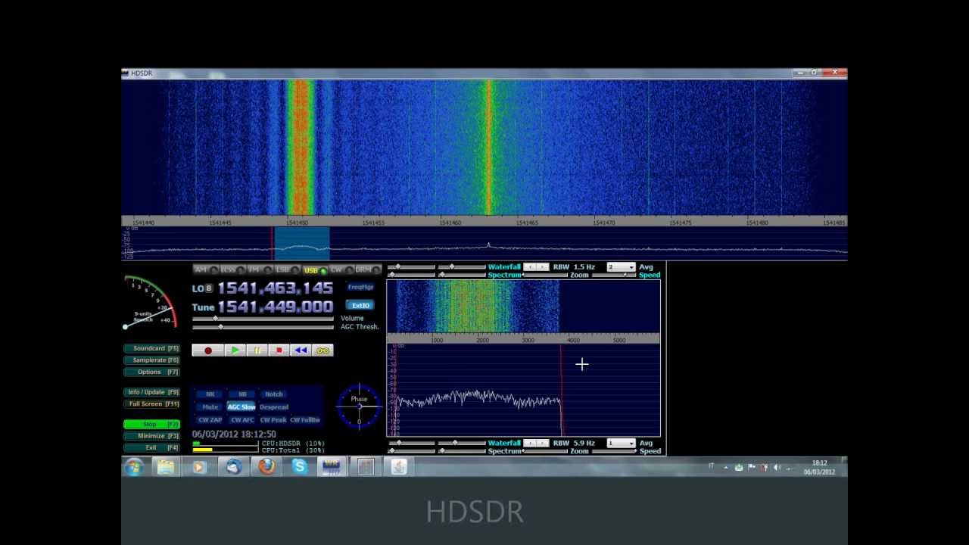The width and height of the screenshot is (969, 545).
Task: Open Samplerate [F6] settings
Action: click(151, 360)
